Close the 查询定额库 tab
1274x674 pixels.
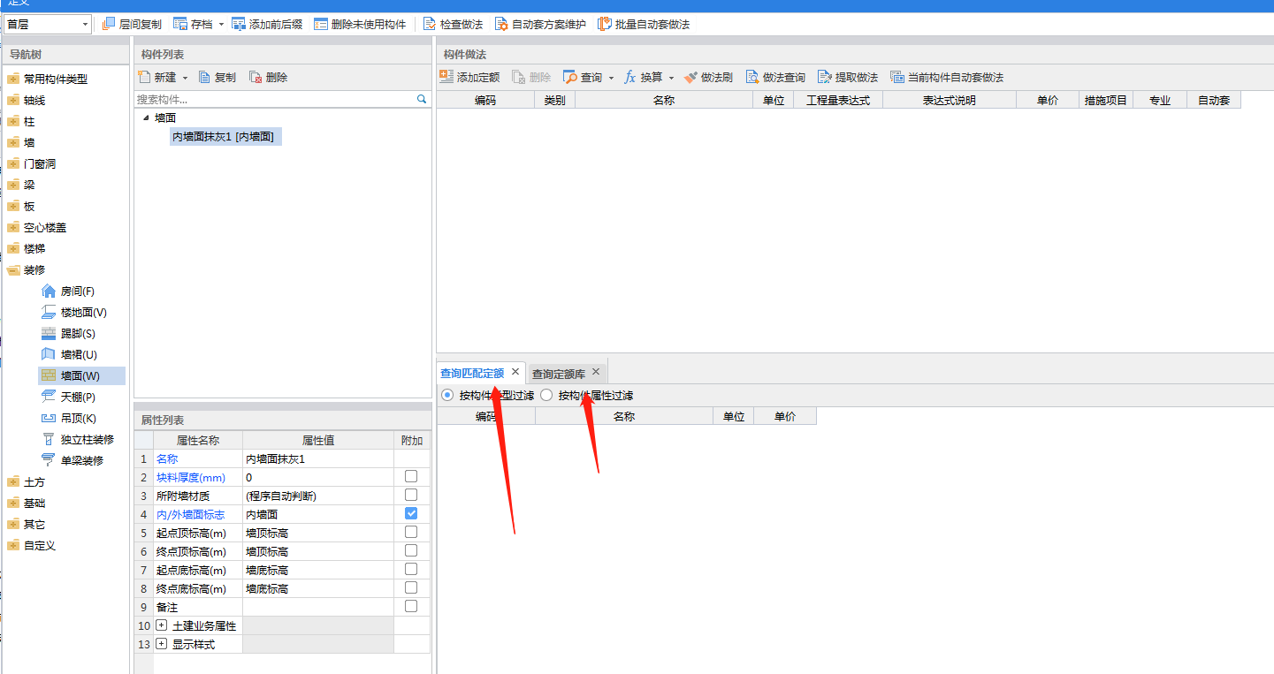(596, 372)
